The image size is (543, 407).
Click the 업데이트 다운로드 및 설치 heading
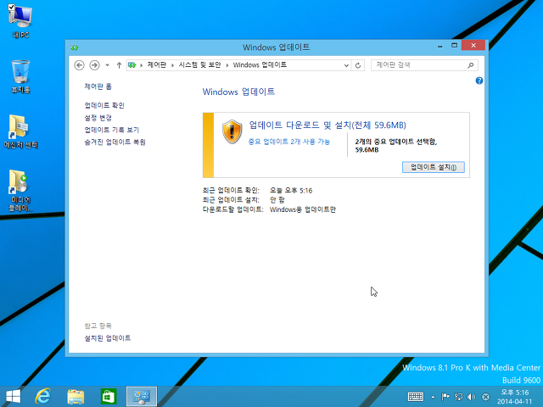327,125
